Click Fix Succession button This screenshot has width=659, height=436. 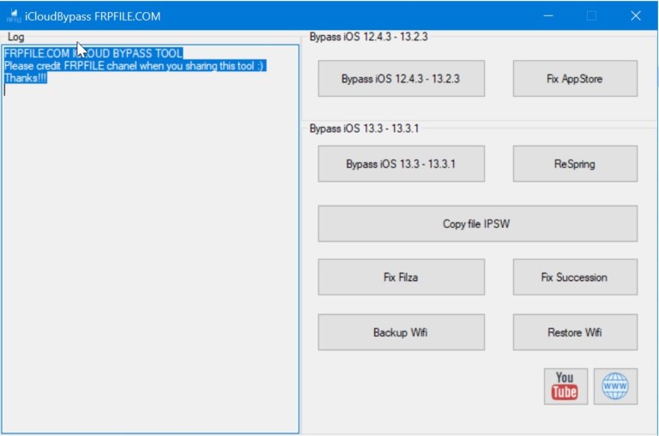(575, 277)
